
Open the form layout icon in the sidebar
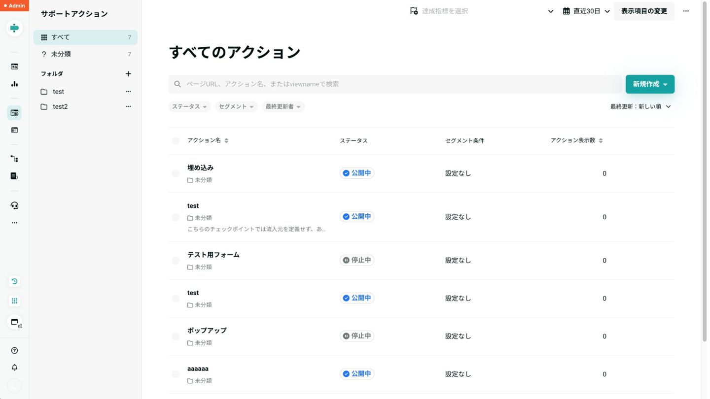[x=14, y=130]
